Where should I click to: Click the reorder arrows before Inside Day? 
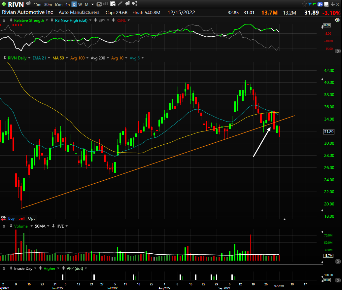(x=11, y=269)
